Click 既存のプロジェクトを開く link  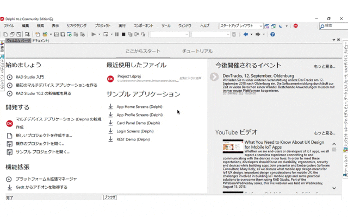(40, 144)
